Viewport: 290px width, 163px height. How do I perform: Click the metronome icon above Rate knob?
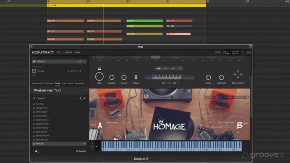[x=99, y=68]
